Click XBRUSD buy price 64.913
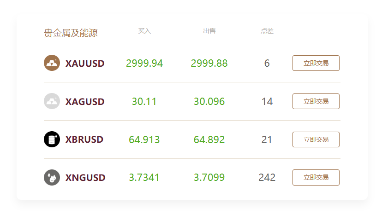The height and width of the screenshot is (215, 388). click(144, 139)
